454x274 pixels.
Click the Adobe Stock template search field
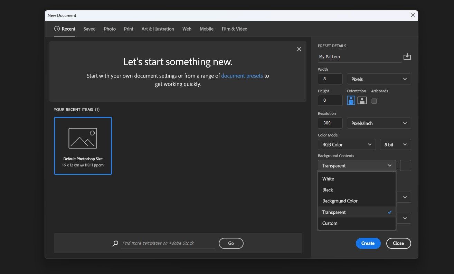pyautogui.click(x=168, y=243)
